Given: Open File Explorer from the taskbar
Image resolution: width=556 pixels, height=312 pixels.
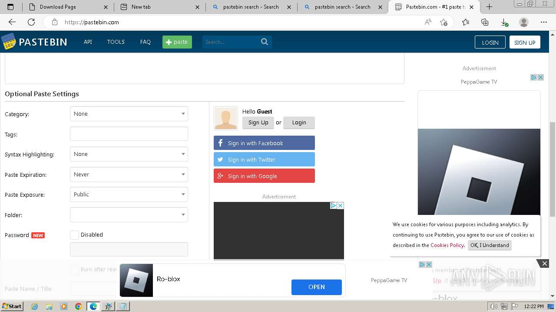Looking at the screenshot, I should (x=49, y=306).
